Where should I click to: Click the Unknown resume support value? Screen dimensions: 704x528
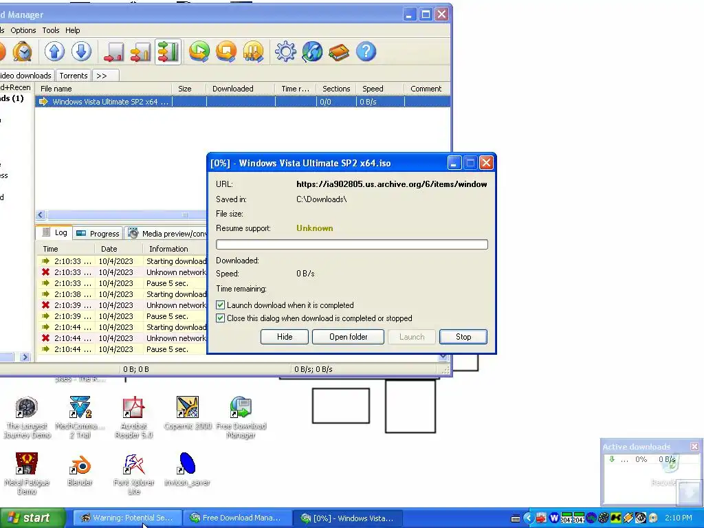(315, 228)
